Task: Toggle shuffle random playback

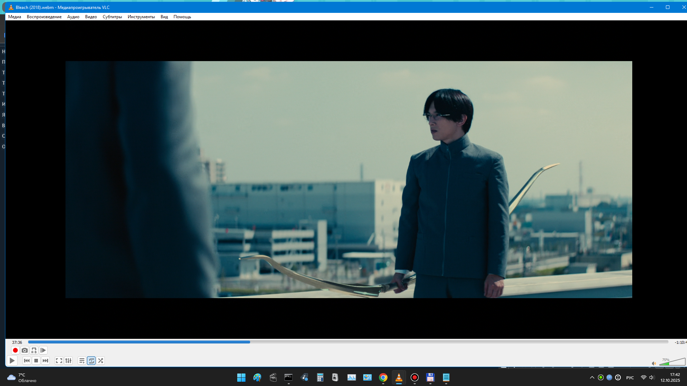Action: coord(101,361)
